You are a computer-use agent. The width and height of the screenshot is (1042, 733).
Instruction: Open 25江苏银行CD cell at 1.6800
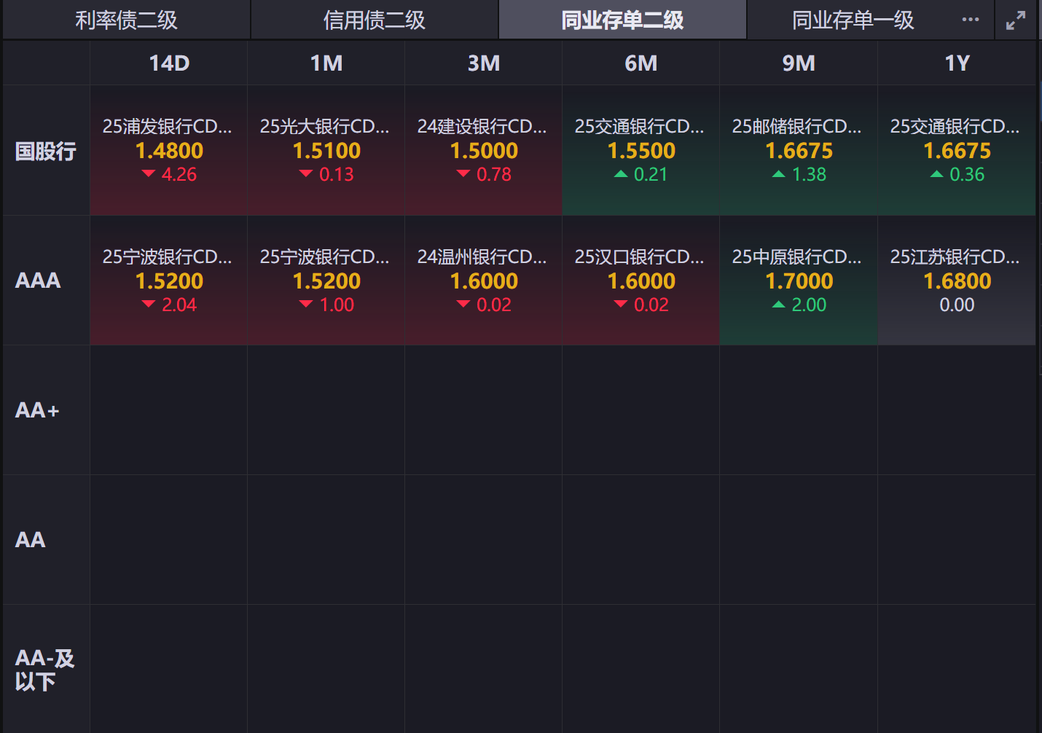(957, 281)
